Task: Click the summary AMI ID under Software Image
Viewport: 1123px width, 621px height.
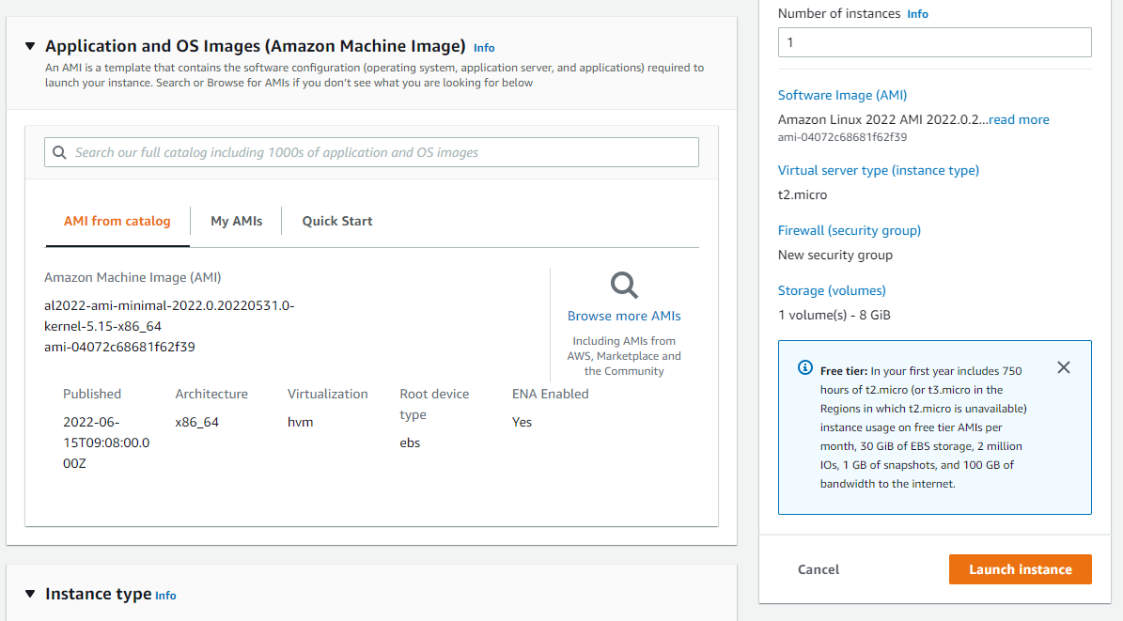Action: tap(842, 137)
